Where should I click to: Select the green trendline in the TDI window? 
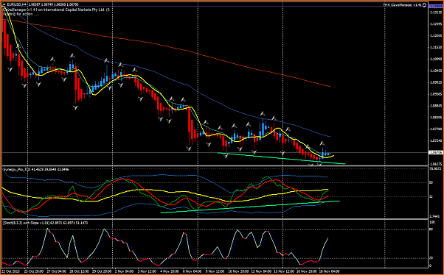pos(250,207)
